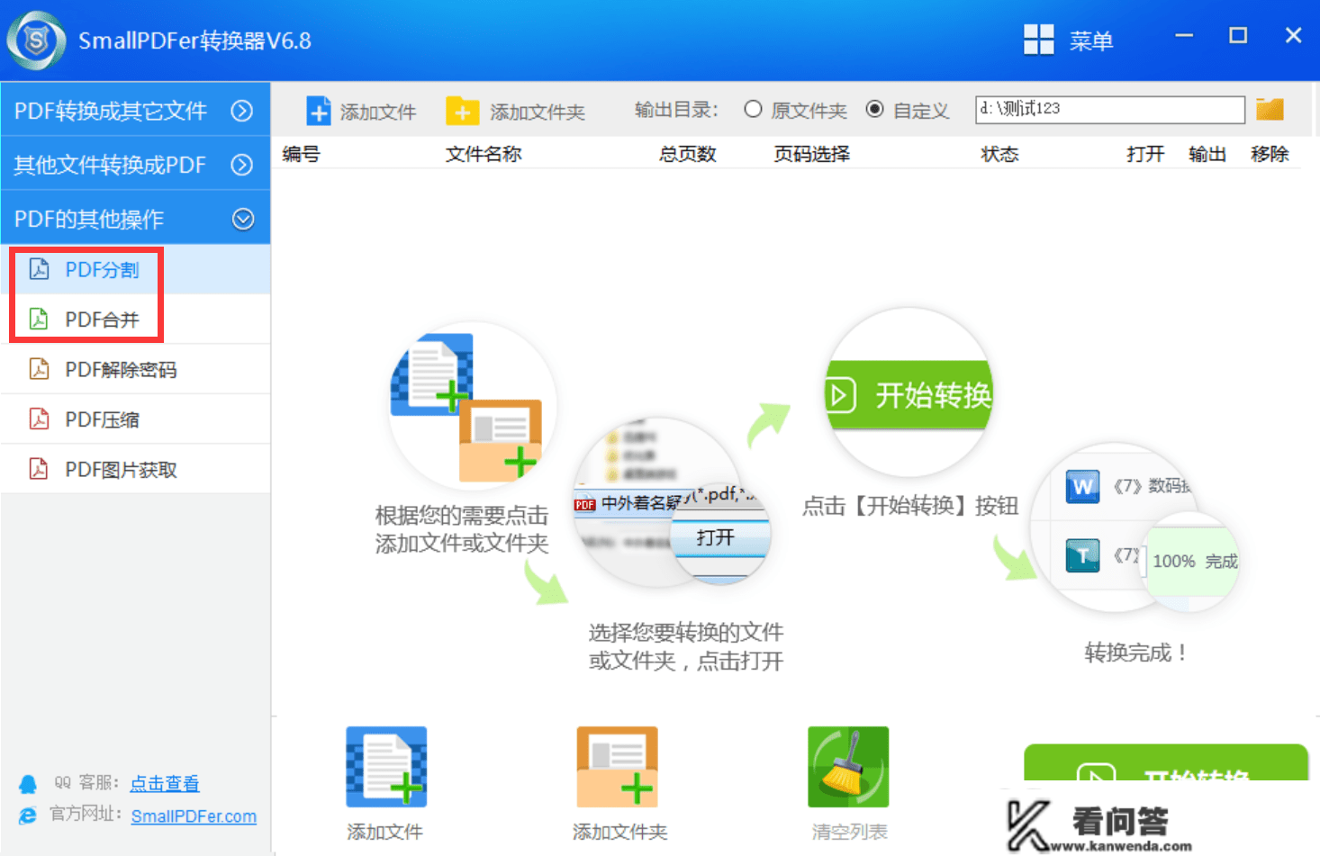The height and width of the screenshot is (856, 1320).
Task: Click the PDF图片获取 file icon
Action: [x=39, y=469]
